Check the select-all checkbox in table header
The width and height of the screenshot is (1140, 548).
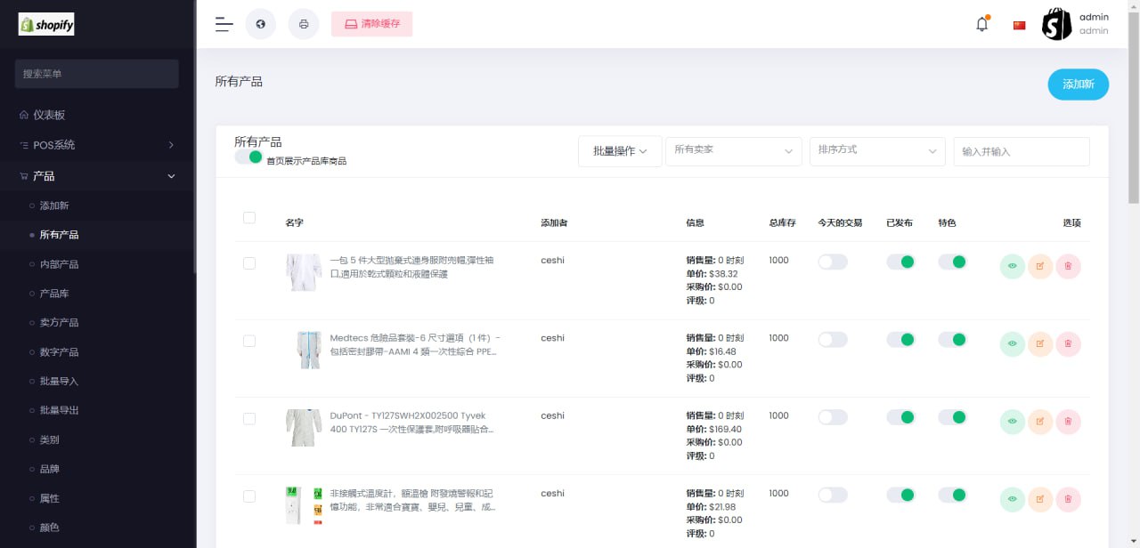249,218
